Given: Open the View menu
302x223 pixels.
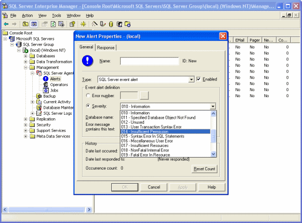Looking at the screenshot, I should (42, 16).
